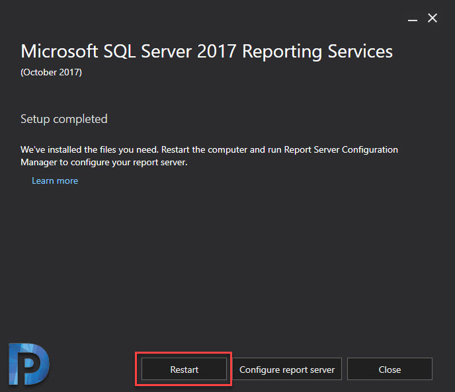The height and width of the screenshot is (392, 455).
Task: Click Configure report server button
Action: (287, 369)
